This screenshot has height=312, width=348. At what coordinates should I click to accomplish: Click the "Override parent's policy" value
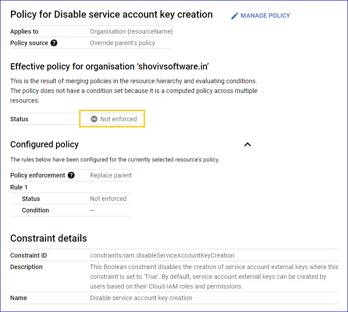click(x=122, y=43)
